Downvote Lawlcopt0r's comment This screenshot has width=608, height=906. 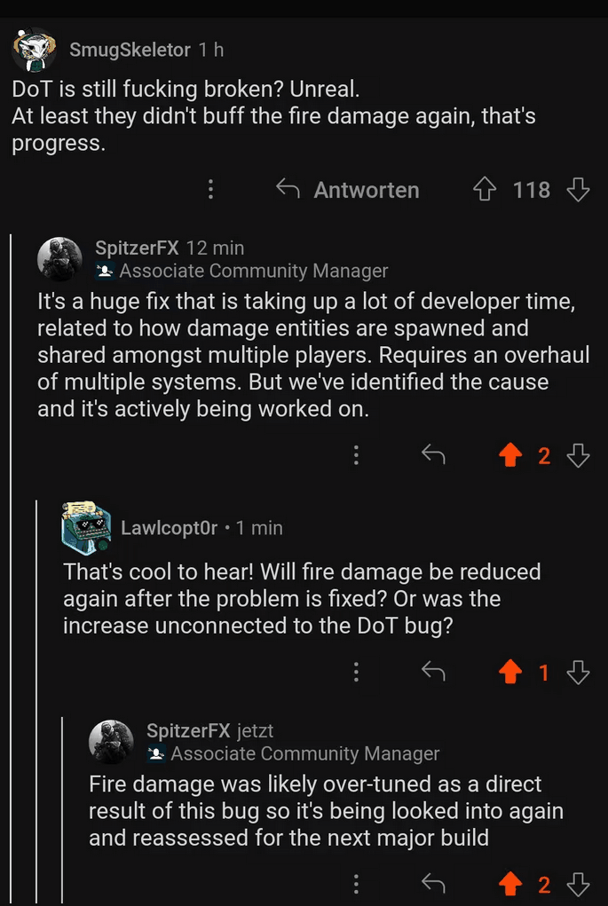coord(578,673)
